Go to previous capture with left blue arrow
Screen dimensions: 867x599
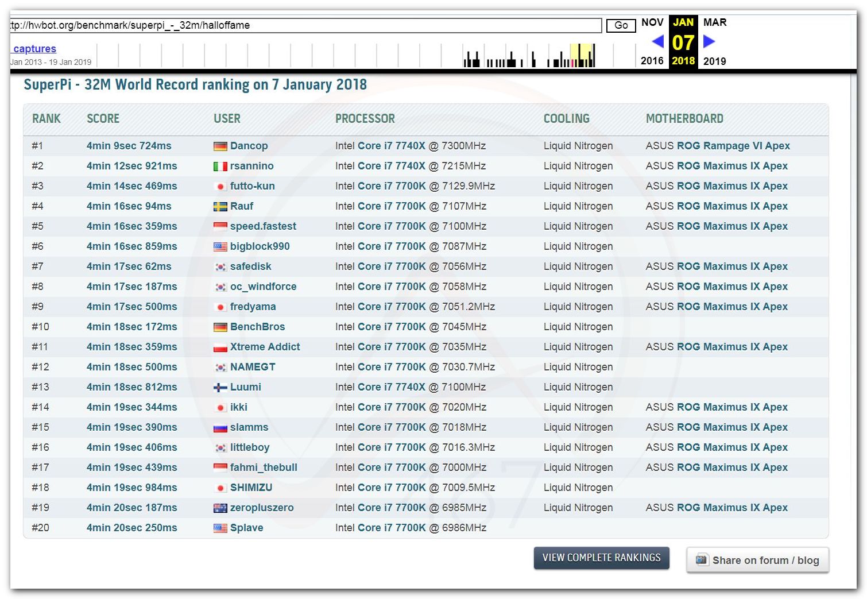(658, 41)
